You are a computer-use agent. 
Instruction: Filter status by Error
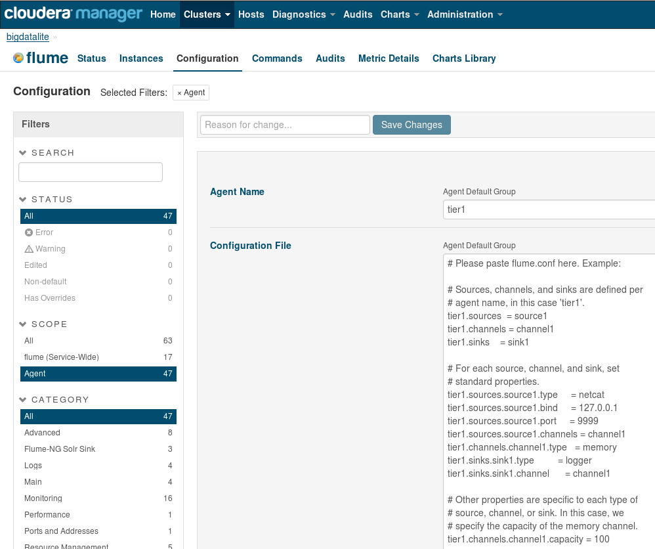click(98, 232)
